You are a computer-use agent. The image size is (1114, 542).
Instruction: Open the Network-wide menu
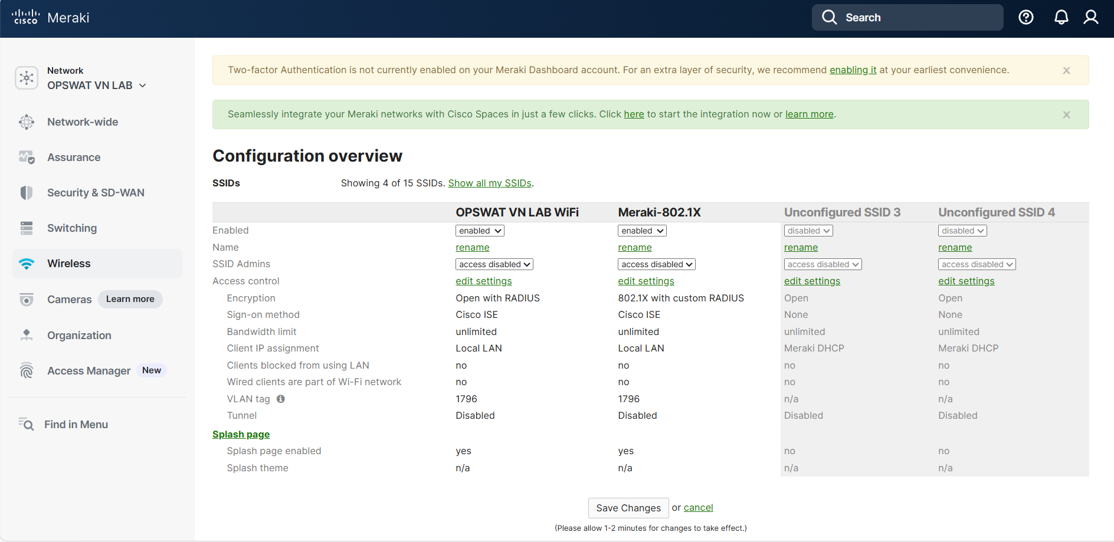pyautogui.click(x=83, y=122)
